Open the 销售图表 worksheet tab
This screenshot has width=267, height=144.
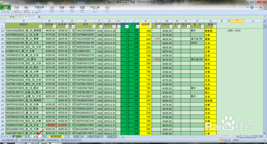click(112, 137)
